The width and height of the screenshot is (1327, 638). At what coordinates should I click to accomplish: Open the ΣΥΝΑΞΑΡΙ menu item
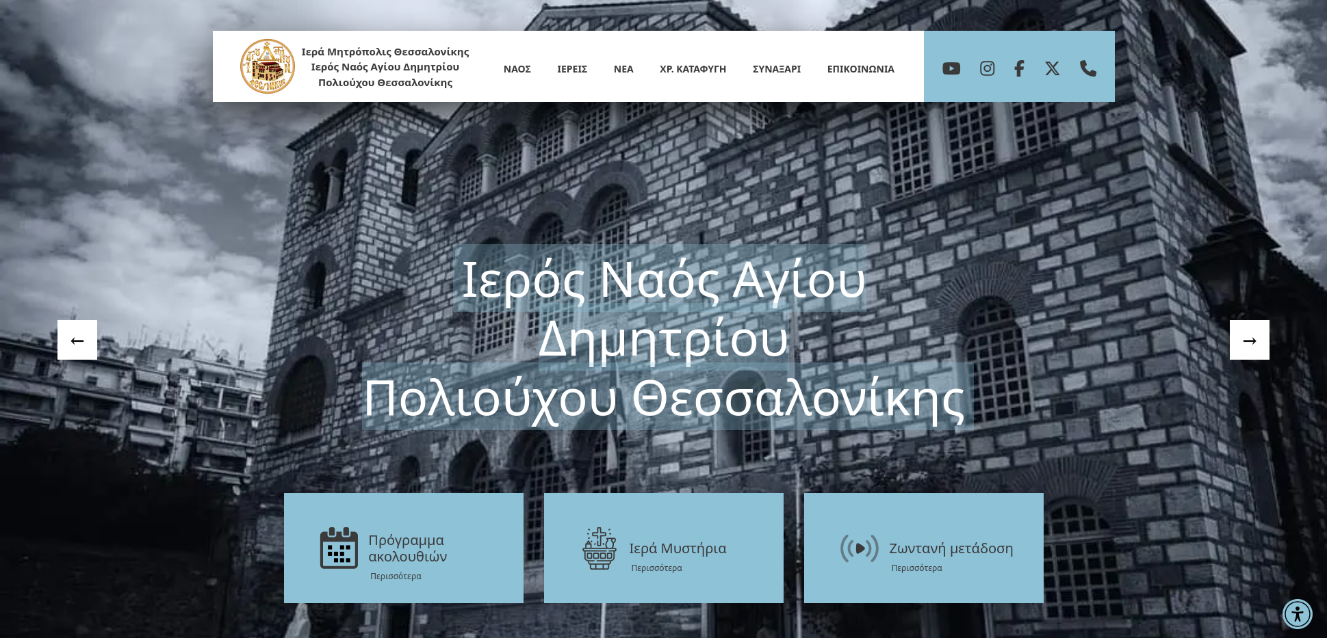[x=777, y=69]
